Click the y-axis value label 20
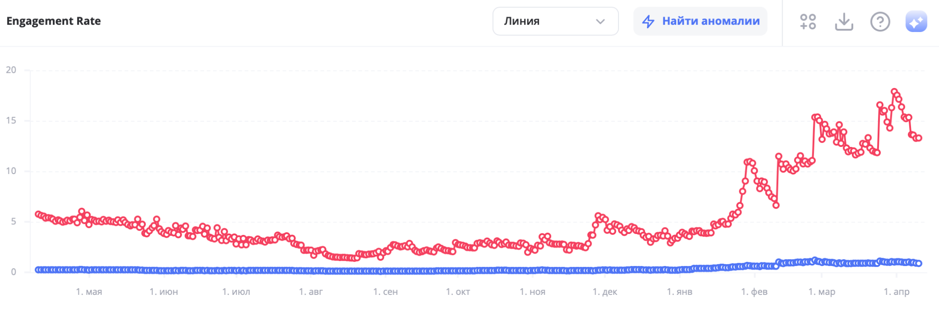Screen dimensions: 939x310 (11, 70)
